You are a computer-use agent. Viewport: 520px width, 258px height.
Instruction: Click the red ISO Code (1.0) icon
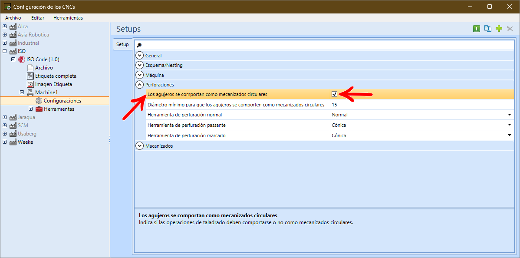[22, 60]
